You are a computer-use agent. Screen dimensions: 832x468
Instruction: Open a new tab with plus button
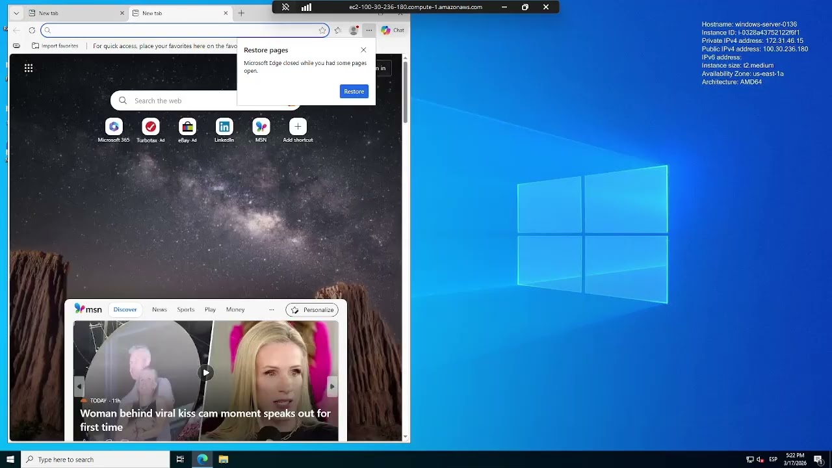(241, 13)
